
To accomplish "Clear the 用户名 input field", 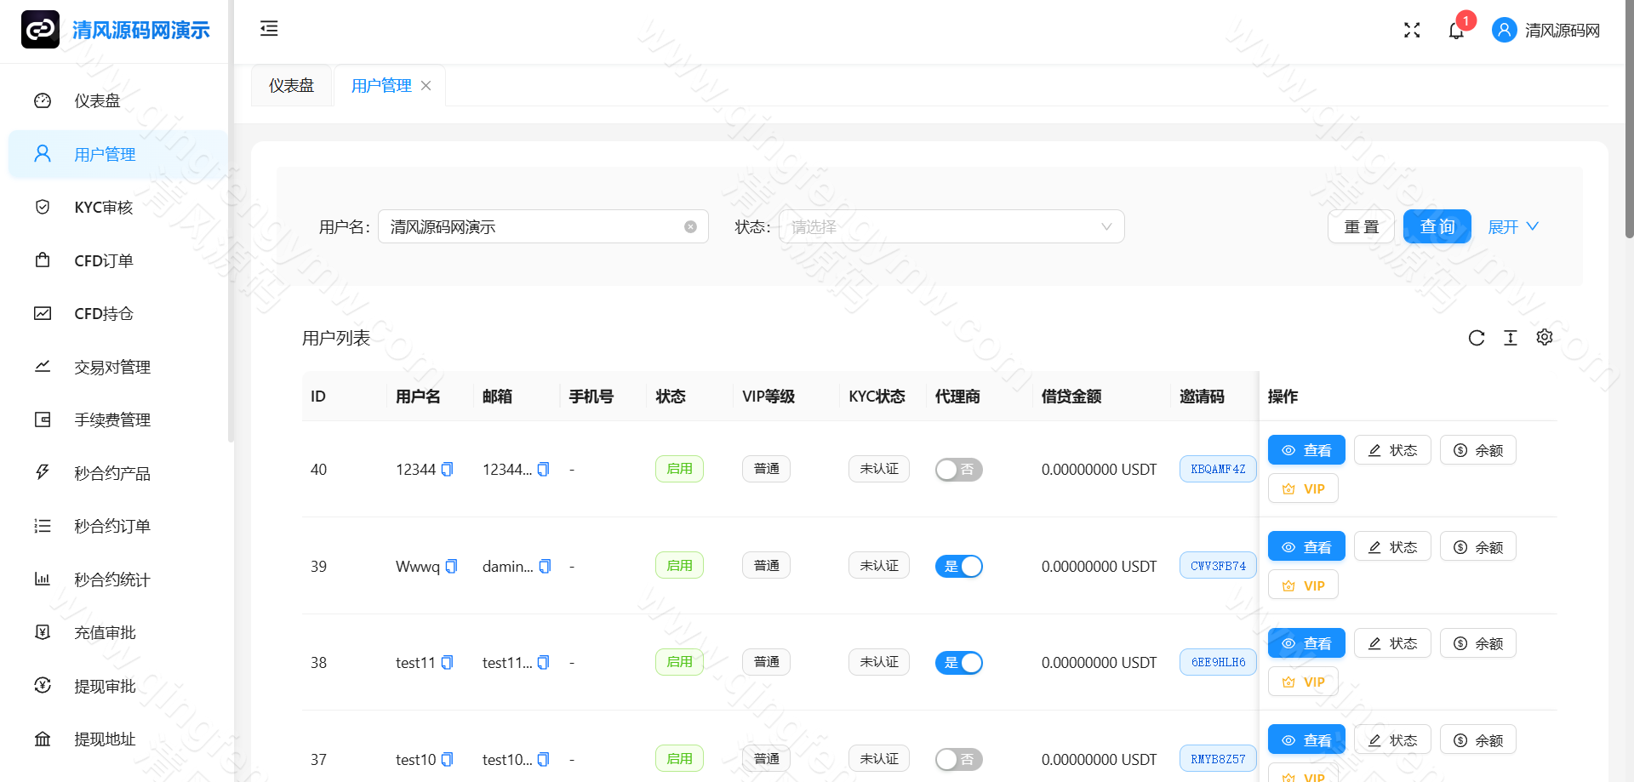I will click(x=690, y=226).
